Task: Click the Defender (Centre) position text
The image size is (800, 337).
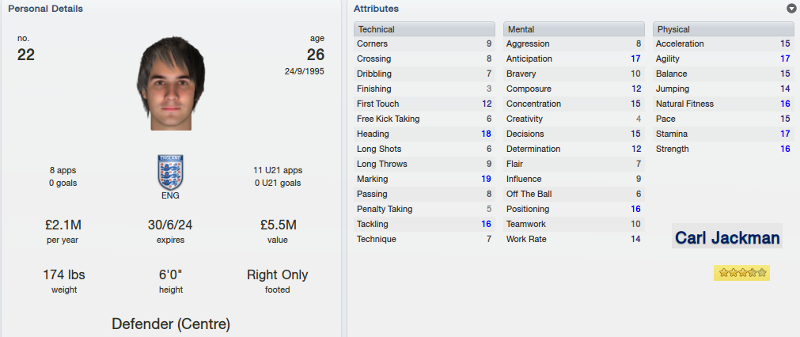Action: [x=171, y=324]
